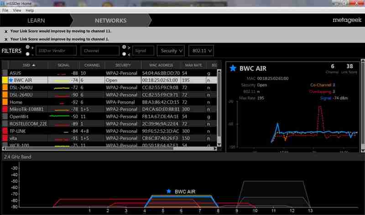Image resolution: width=365 pixels, height=215 pixels.
Task: Sort table by CHANNEL column header
Action: pos(92,65)
